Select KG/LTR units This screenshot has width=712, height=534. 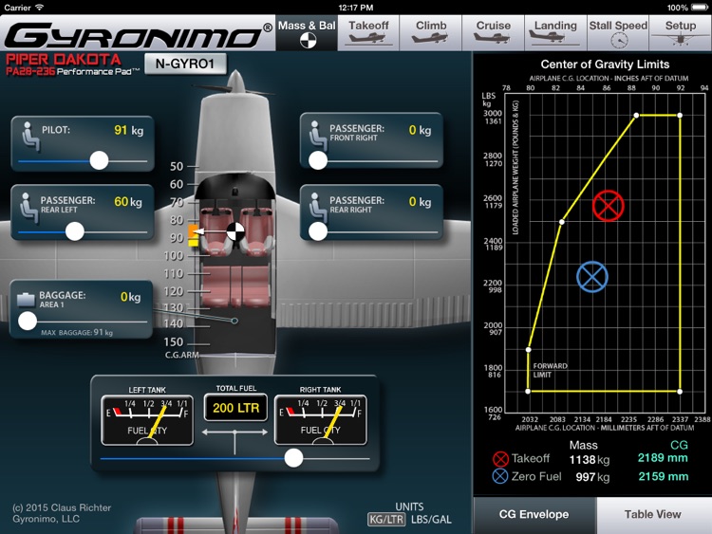point(386,520)
